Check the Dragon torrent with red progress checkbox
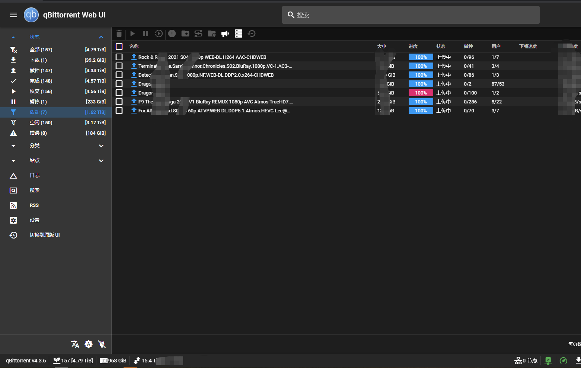The width and height of the screenshot is (581, 368). click(x=119, y=93)
